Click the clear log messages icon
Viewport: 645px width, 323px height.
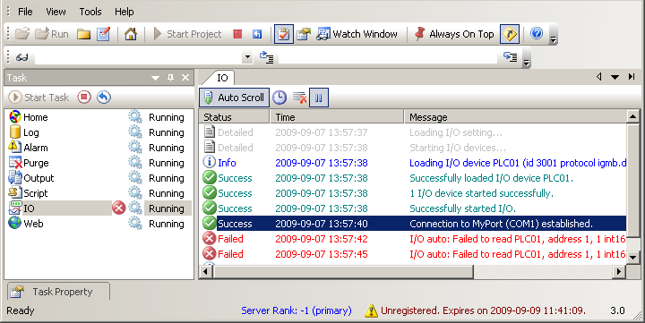(299, 98)
